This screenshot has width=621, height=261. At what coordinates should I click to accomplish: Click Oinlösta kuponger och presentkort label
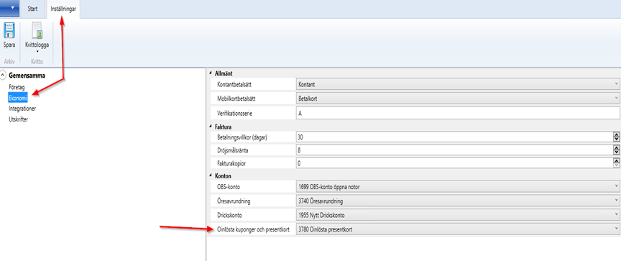tap(254, 229)
